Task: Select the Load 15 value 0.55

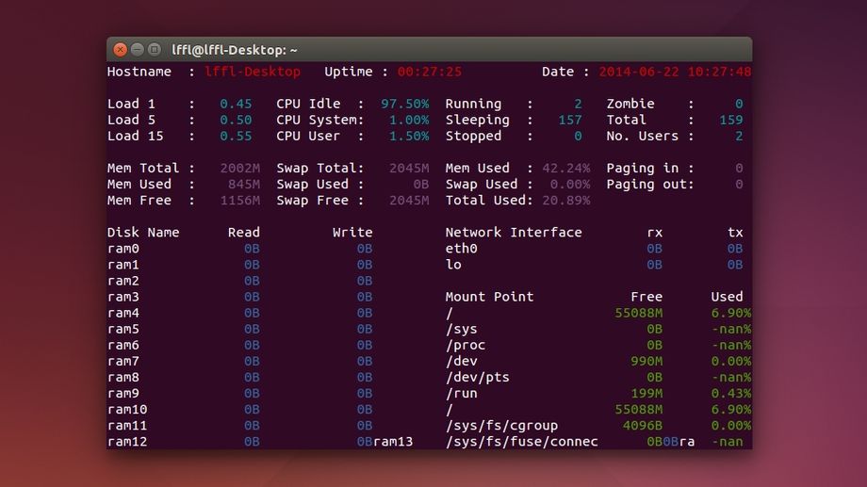Action: click(x=236, y=136)
